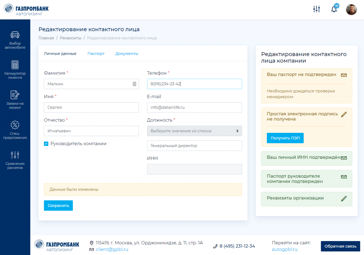The width and height of the screenshot is (364, 255).
Task: Switch to the Личные данные tab
Action: tap(60, 53)
